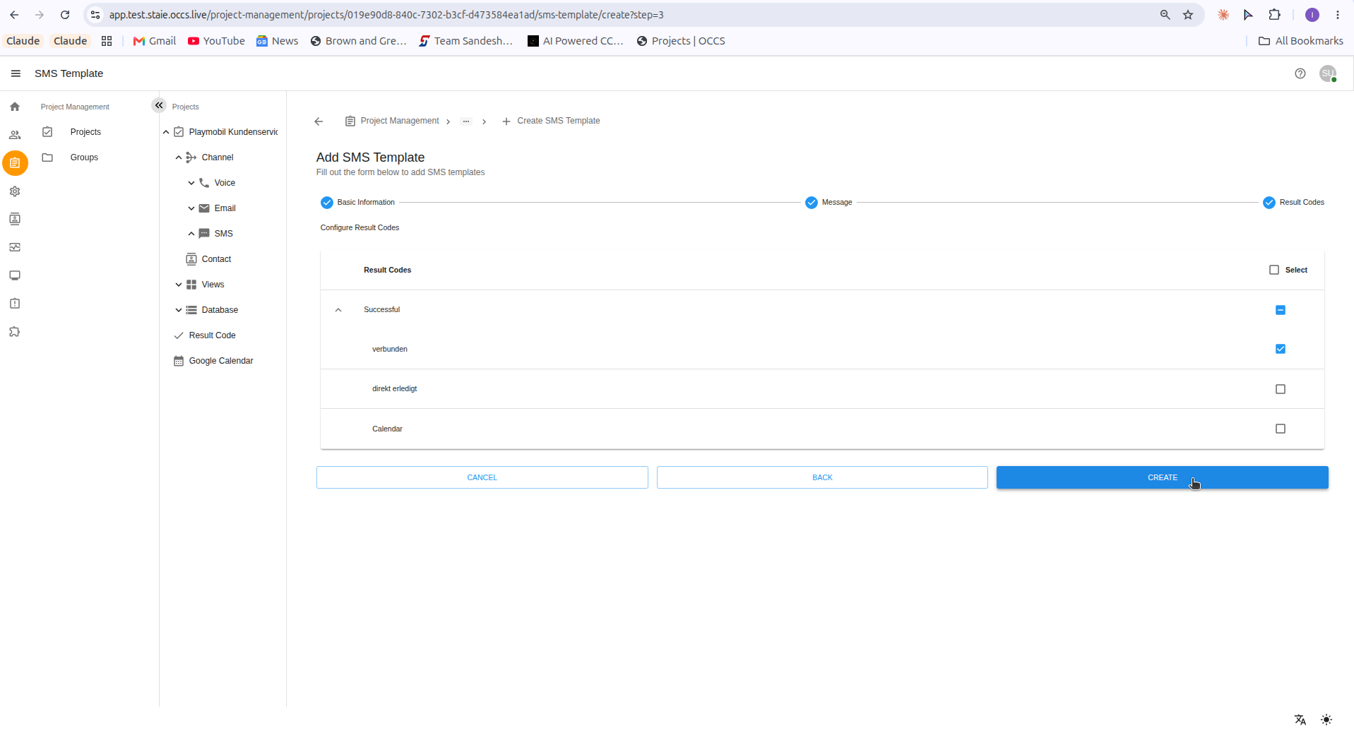The height and width of the screenshot is (733, 1354).
Task: Open the breadcrumb ellipsis menu
Action: 466,121
